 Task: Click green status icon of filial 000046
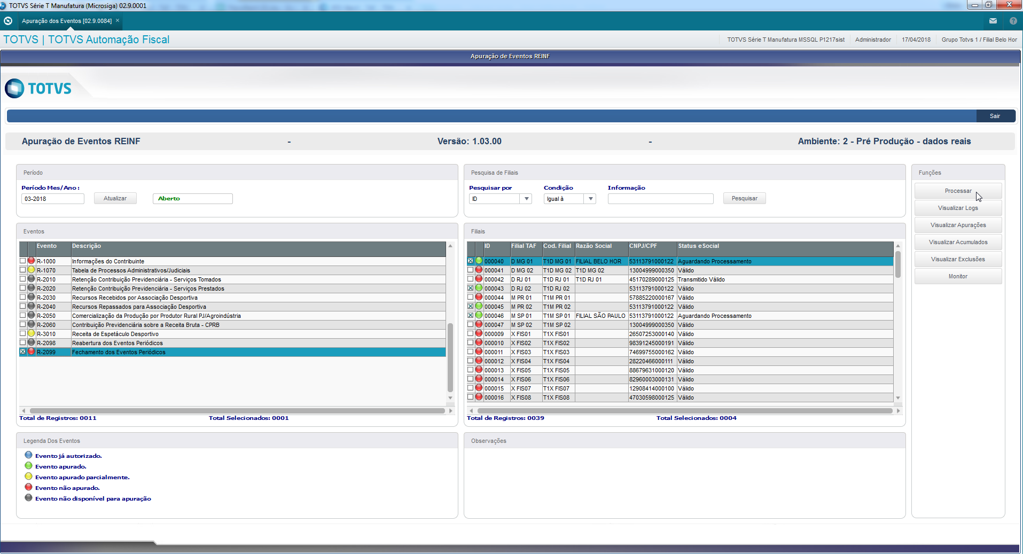coord(479,315)
